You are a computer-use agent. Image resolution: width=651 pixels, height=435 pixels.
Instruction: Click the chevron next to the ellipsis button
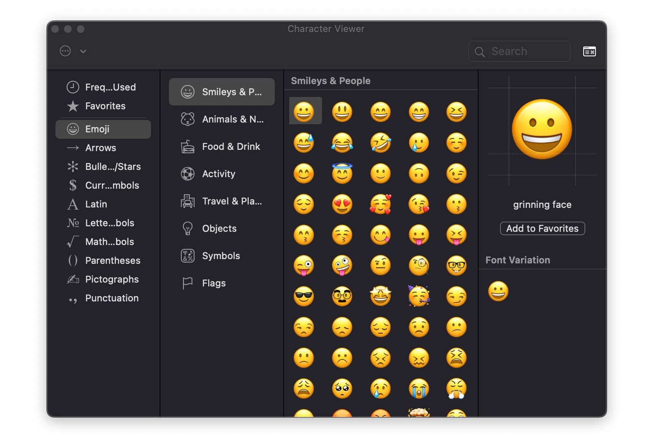click(x=83, y=51)
